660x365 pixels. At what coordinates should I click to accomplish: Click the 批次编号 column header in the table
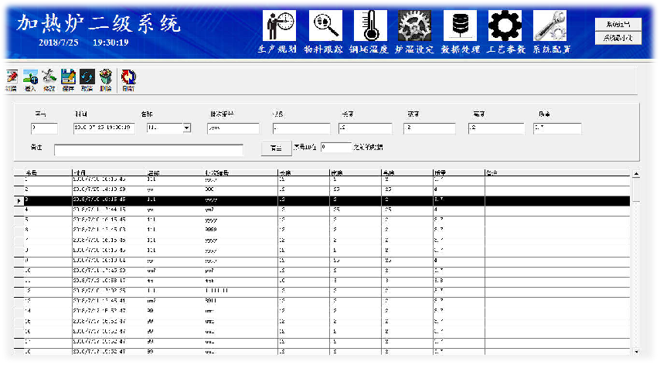[x=241, y=172]
